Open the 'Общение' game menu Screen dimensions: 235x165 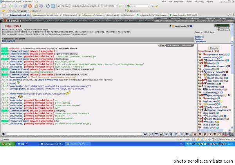pyautogui.click(x=175, y=19)
